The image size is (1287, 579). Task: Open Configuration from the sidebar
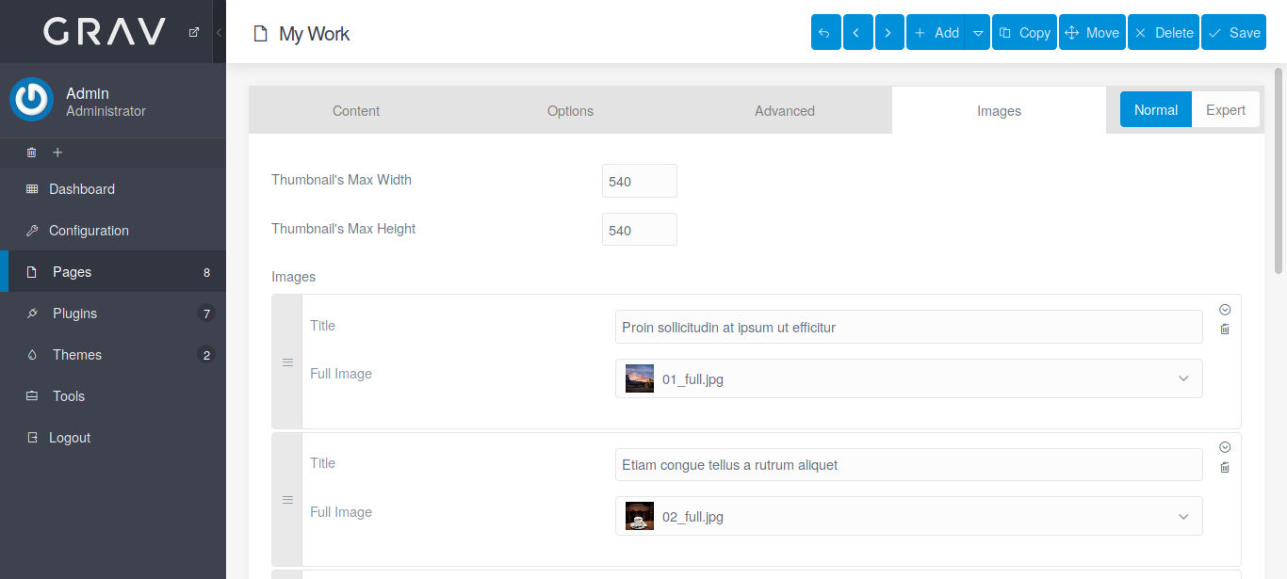[113, 231]
